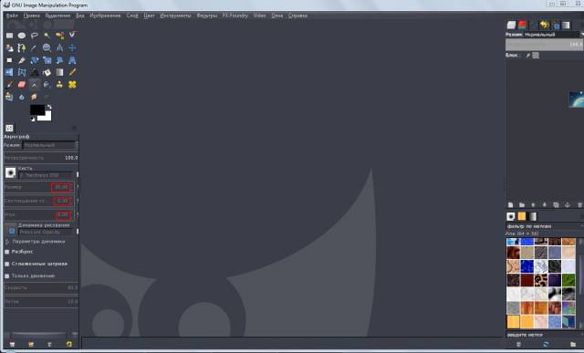Select the Free Select lasso tool
This screenshot has width=584, height=353.
[x=35, y=36]
